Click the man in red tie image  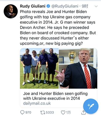[x=78, y=68]
